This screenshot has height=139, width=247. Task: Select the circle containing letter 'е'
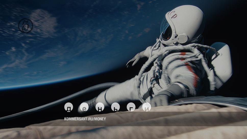pos(84,107)
